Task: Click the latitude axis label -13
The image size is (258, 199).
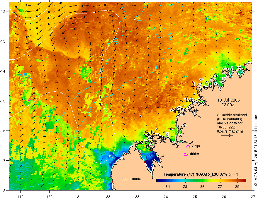Action: pyautogui.click(x=3, y=41)
